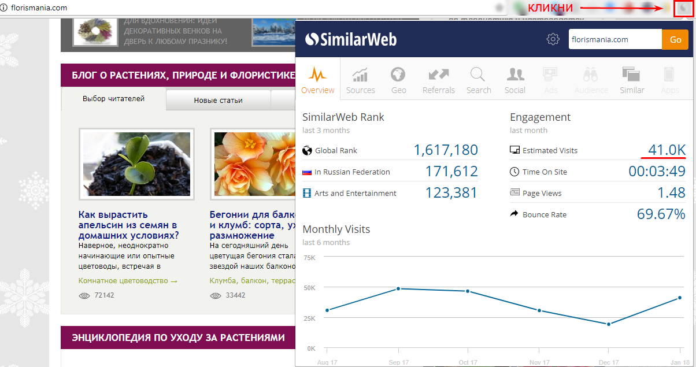Click the Global Rank value 1,617,180
Screen dimensions: 696x367
tap(446, 150)
